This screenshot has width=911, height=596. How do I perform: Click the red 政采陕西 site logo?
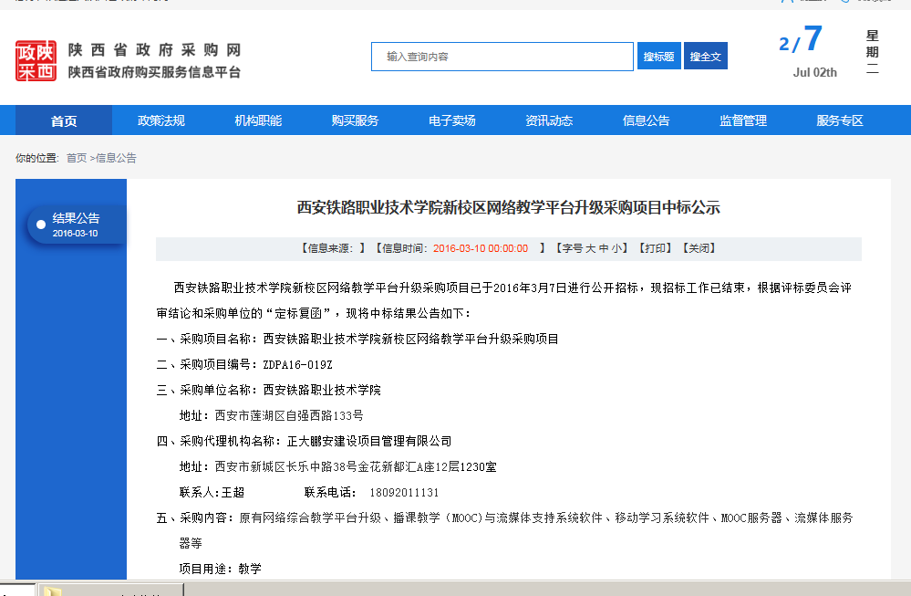tap(36, 60)
